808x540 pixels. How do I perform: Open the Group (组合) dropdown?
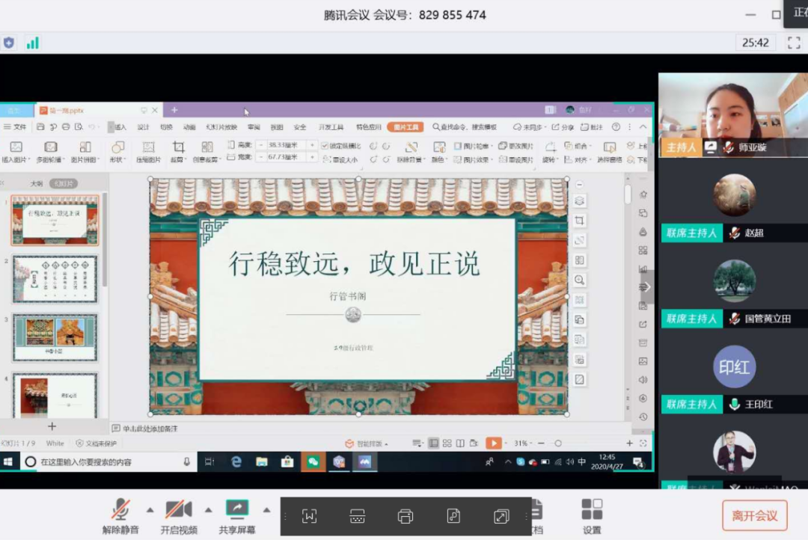pyautogui.click(x=578, y=146)
